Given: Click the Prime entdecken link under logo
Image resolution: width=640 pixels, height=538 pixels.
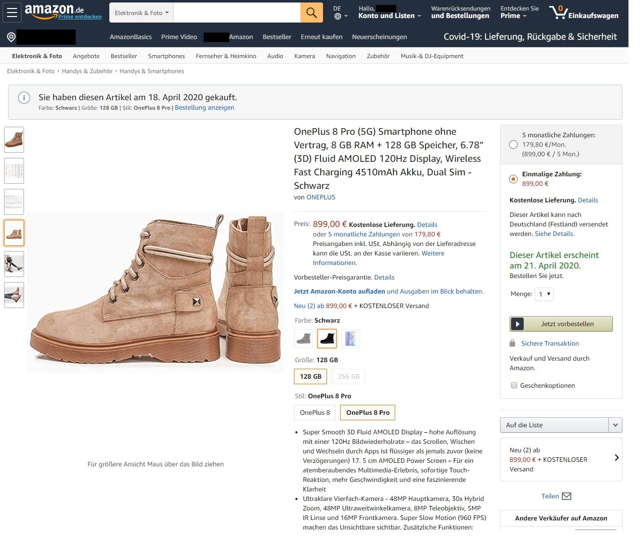Looking at the screenshot, I should (80, 17).
